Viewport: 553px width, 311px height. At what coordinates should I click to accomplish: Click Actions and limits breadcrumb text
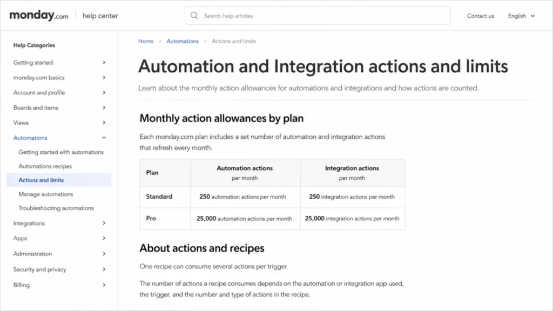click(x=234, y=41)
